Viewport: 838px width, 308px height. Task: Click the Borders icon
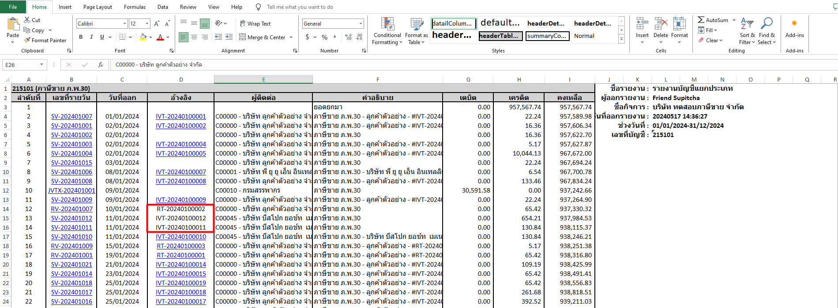(122, 37)
